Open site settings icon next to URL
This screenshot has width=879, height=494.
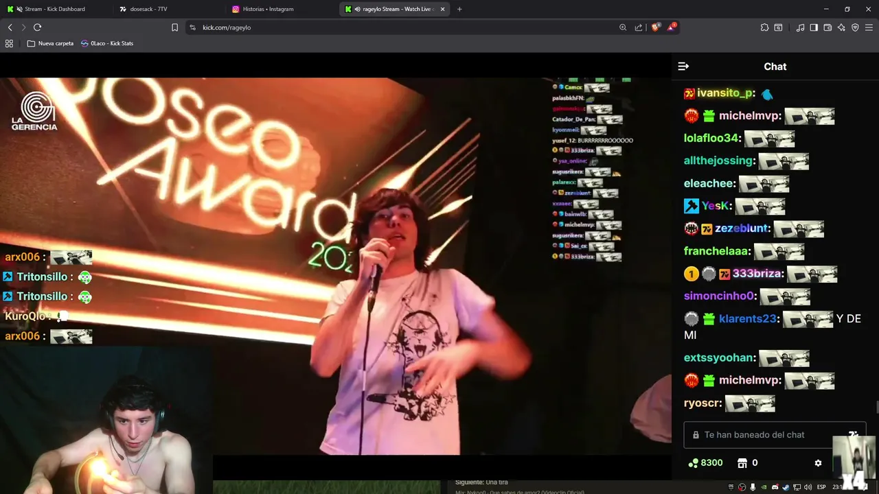click(x=192, y=27)
